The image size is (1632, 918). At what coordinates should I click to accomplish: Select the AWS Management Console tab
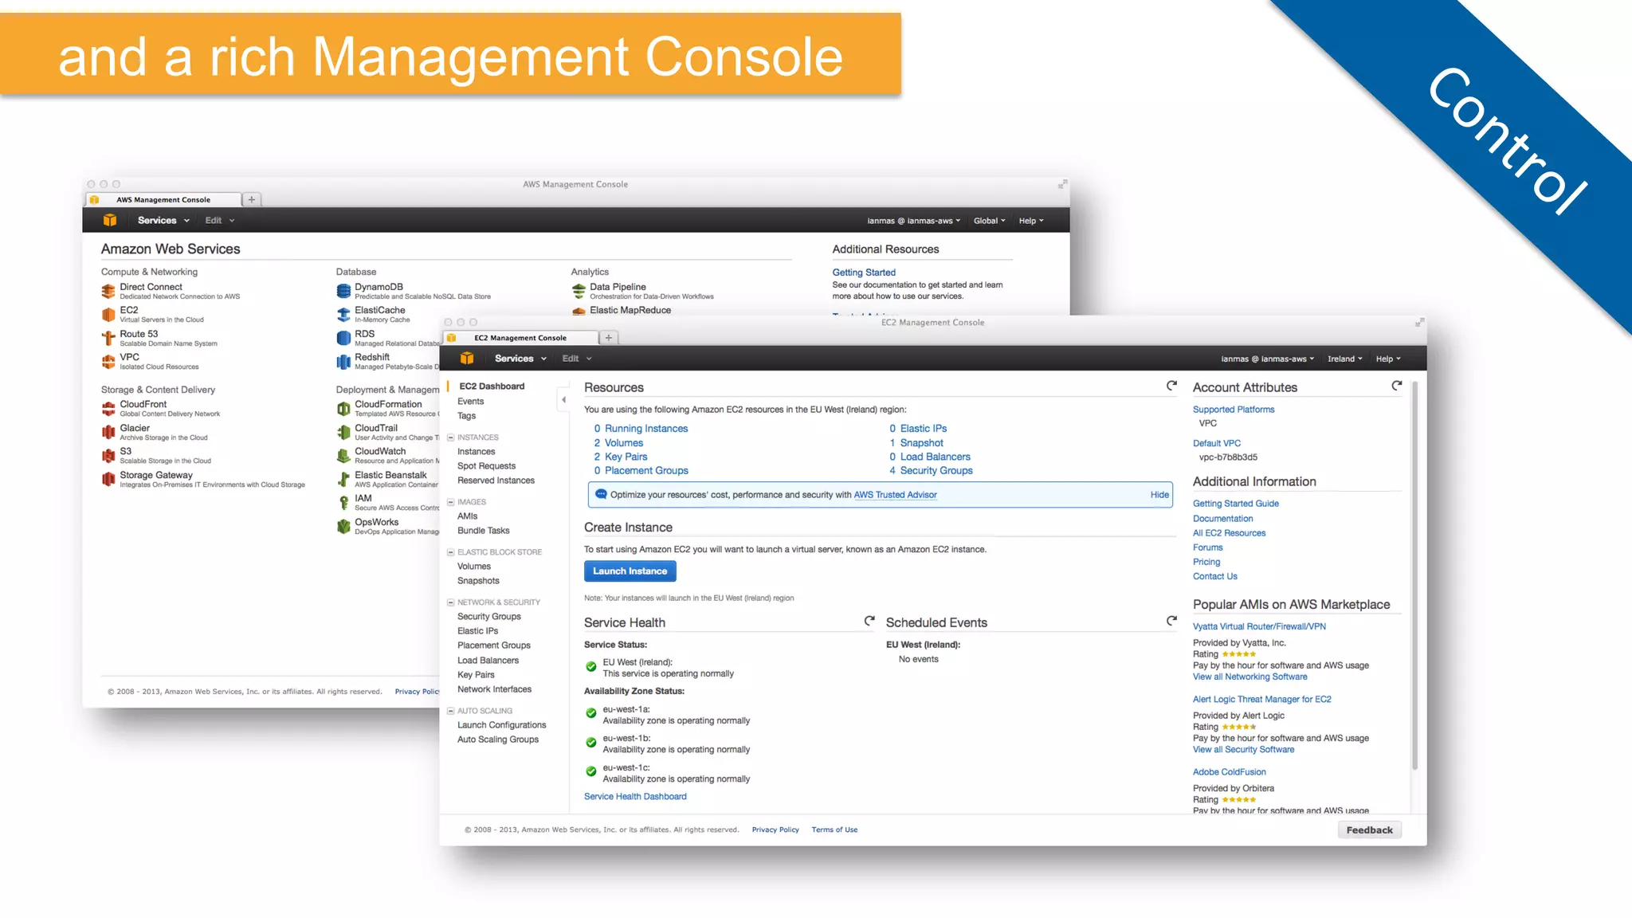[163, 200]
